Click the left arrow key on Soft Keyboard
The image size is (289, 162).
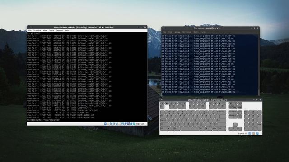tap(231, 129)
